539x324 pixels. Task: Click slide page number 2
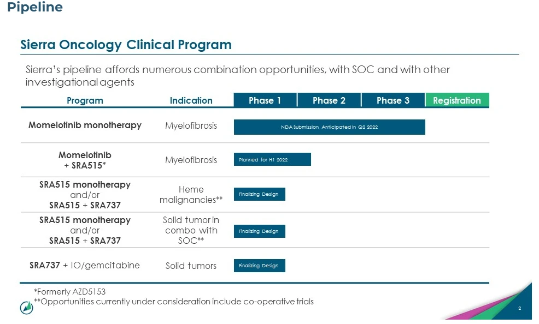coord(519,309)
